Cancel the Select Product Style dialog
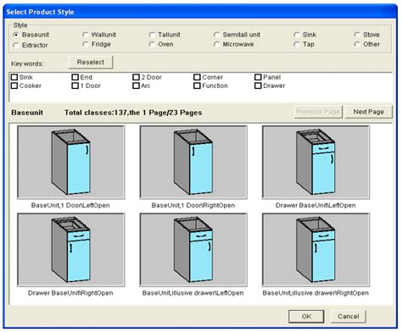 349,317
